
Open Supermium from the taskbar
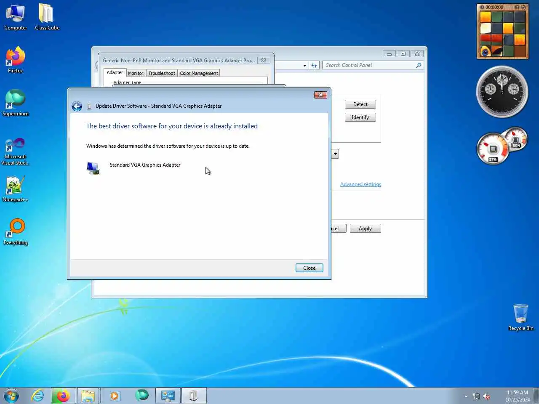point(142,396)
